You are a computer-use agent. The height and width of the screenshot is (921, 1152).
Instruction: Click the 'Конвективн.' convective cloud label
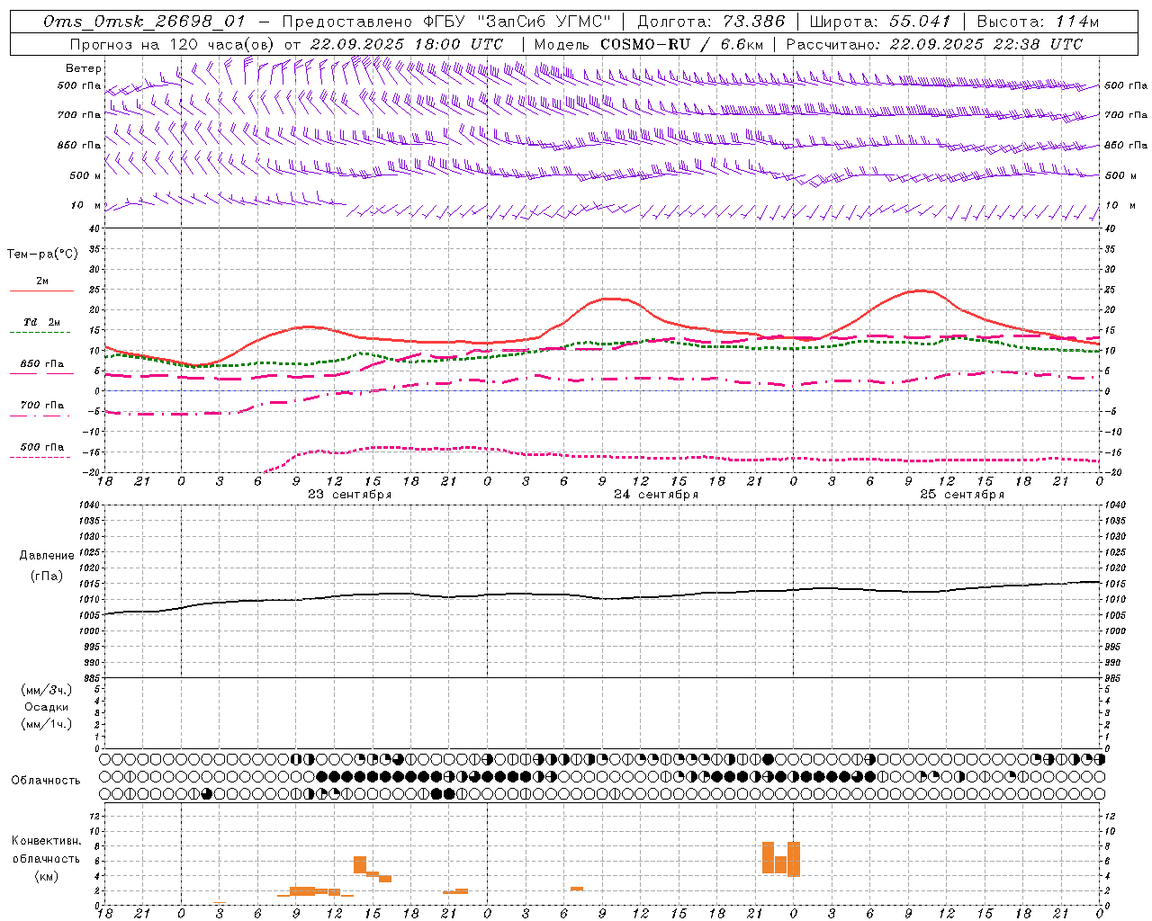[x=47, y=841]
